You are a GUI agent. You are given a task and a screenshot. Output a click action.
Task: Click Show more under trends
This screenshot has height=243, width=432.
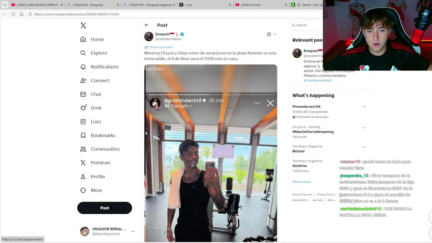[x=301, y=182]
